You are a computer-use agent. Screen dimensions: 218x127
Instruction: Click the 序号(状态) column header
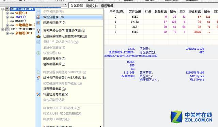point(117,11)
